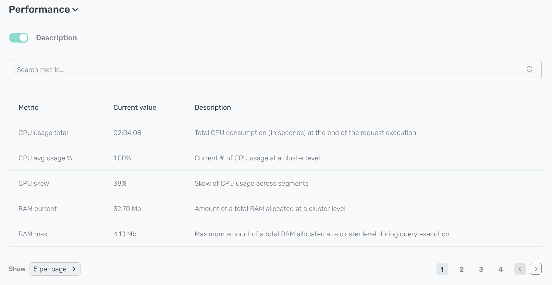Click the search magnifier icon
Viewport: 552px width, 285px height.
coord(530,70)
